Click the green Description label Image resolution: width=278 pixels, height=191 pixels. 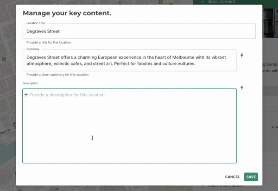tap(30, 83)
